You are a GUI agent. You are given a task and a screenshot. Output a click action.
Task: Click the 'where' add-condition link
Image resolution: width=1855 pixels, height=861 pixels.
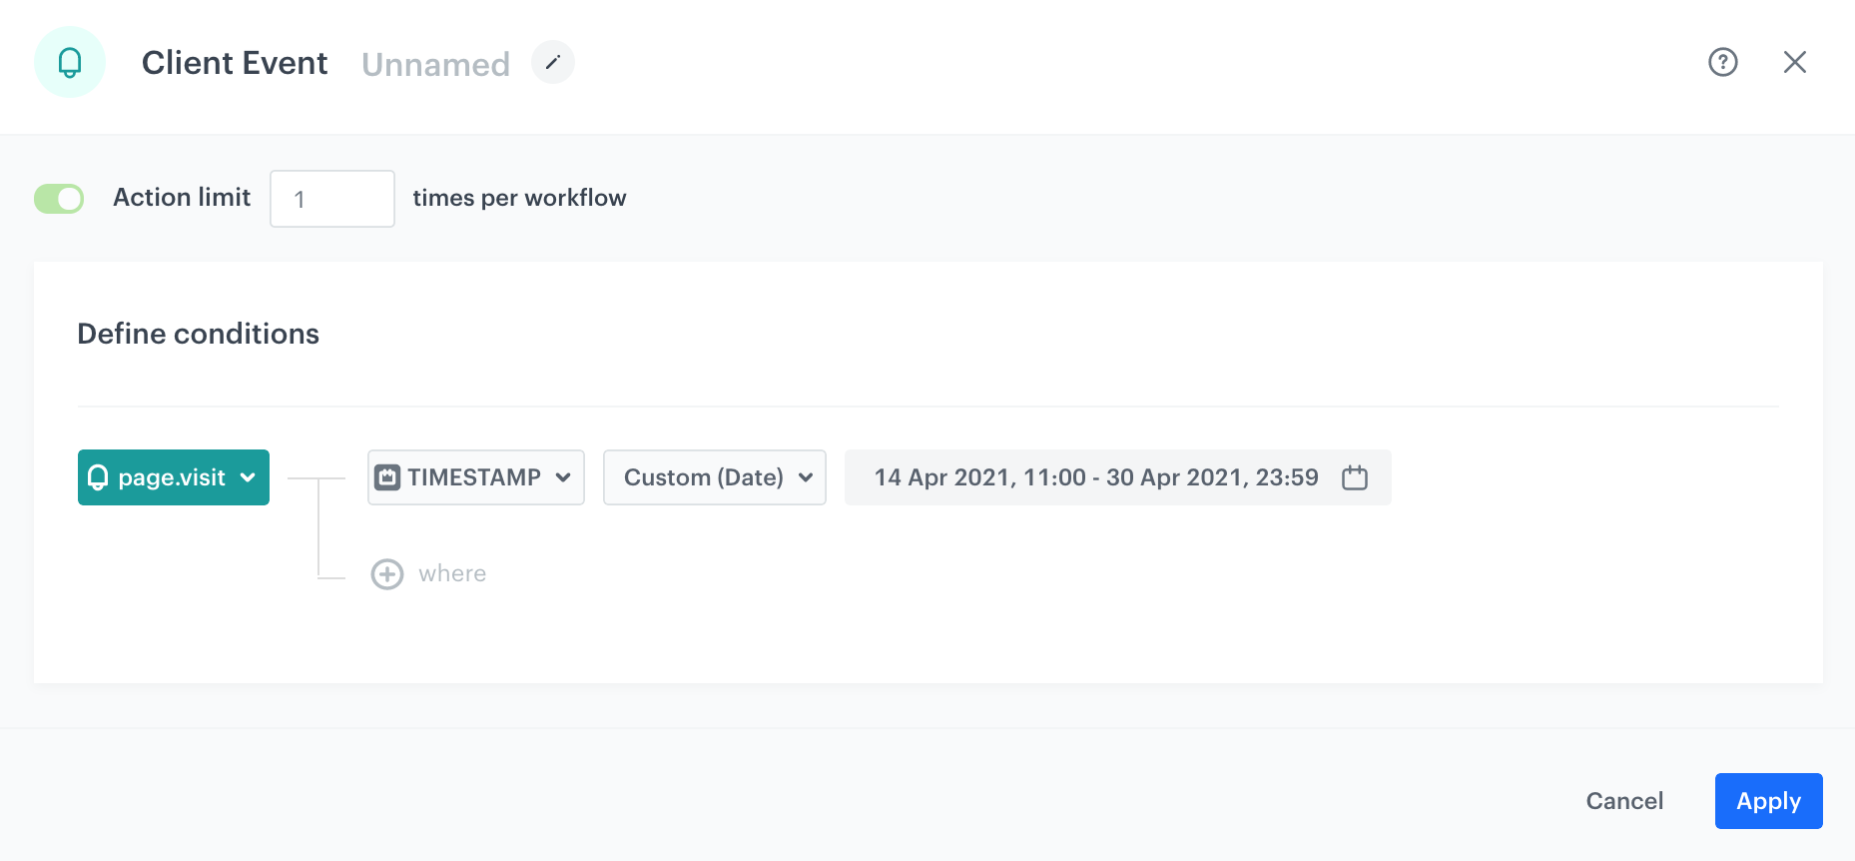tap(452, 574)
